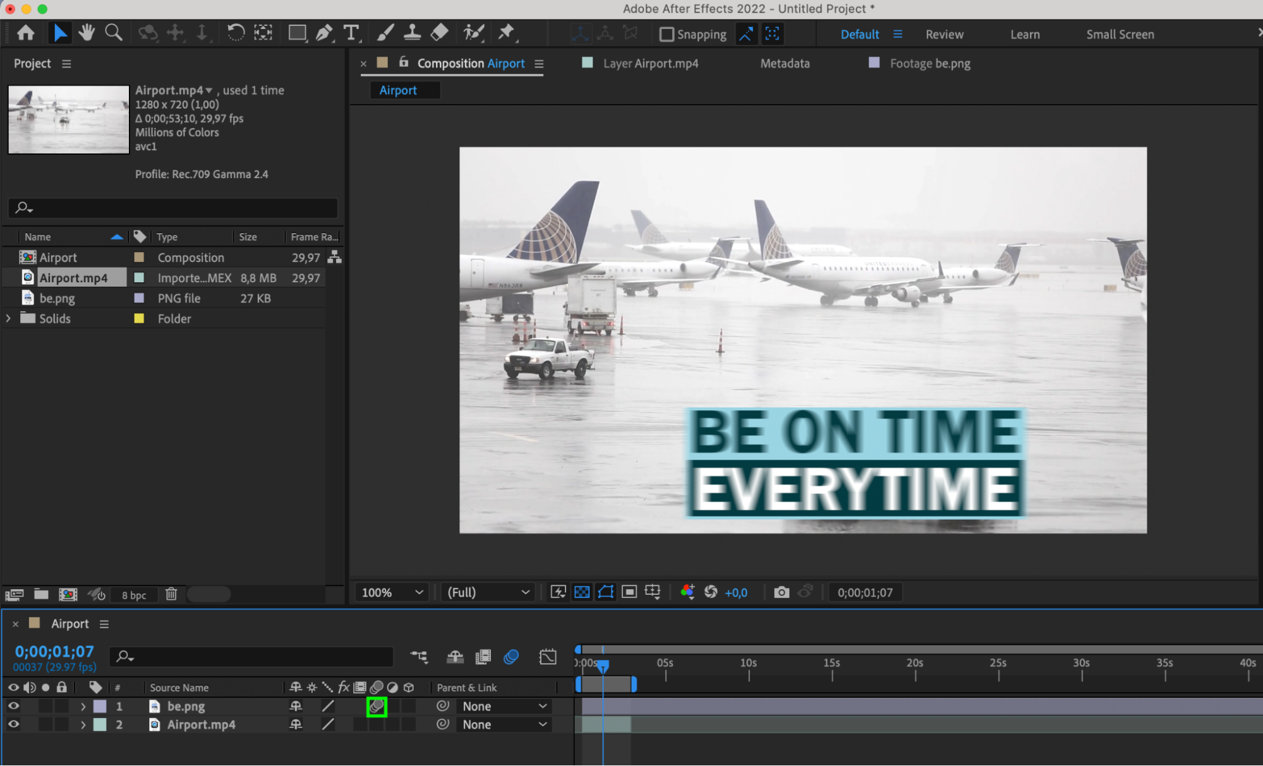Image resolution: width=1263 pixels, height=766 pixels.
Task: Take snapshot with camera icon
Action: (x=782, y=592)
